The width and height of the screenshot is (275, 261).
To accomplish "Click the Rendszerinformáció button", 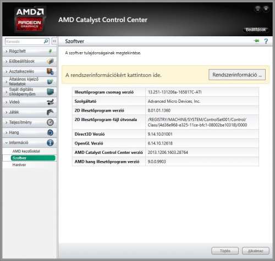I will [237, 75].
